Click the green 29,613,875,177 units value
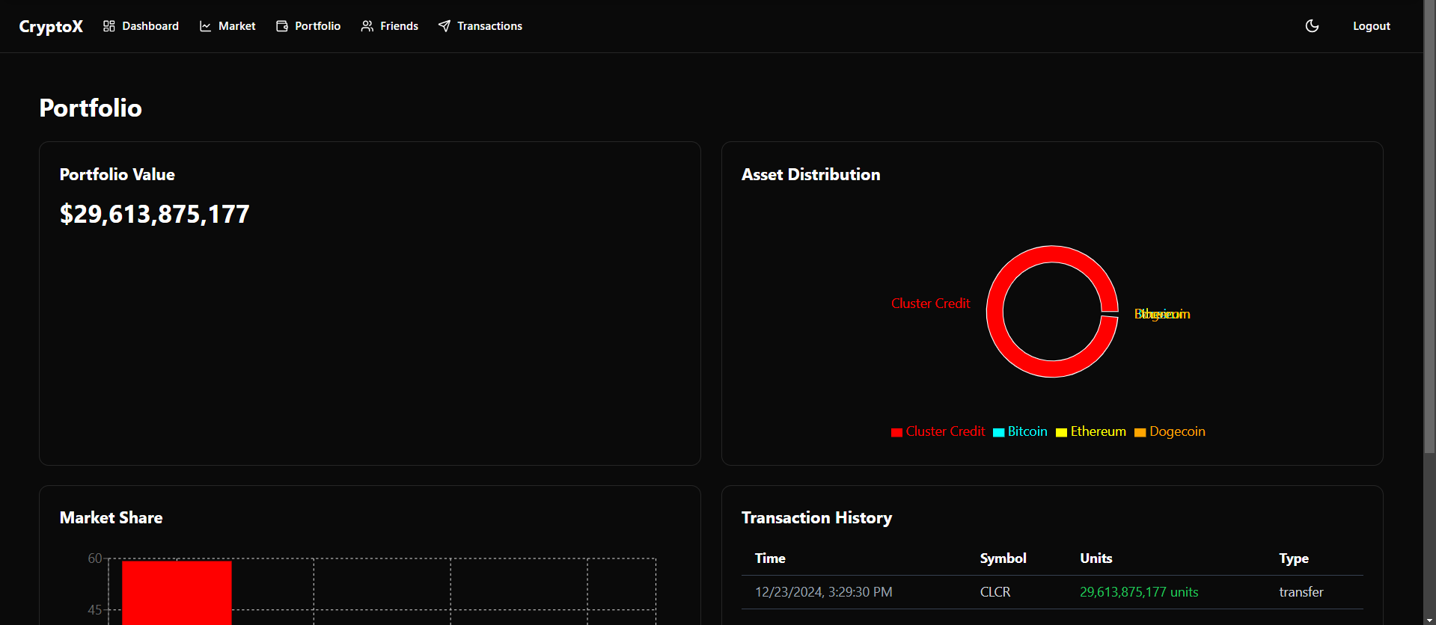This screenshot has width=1436, height=625. (x=1138, y=592)
